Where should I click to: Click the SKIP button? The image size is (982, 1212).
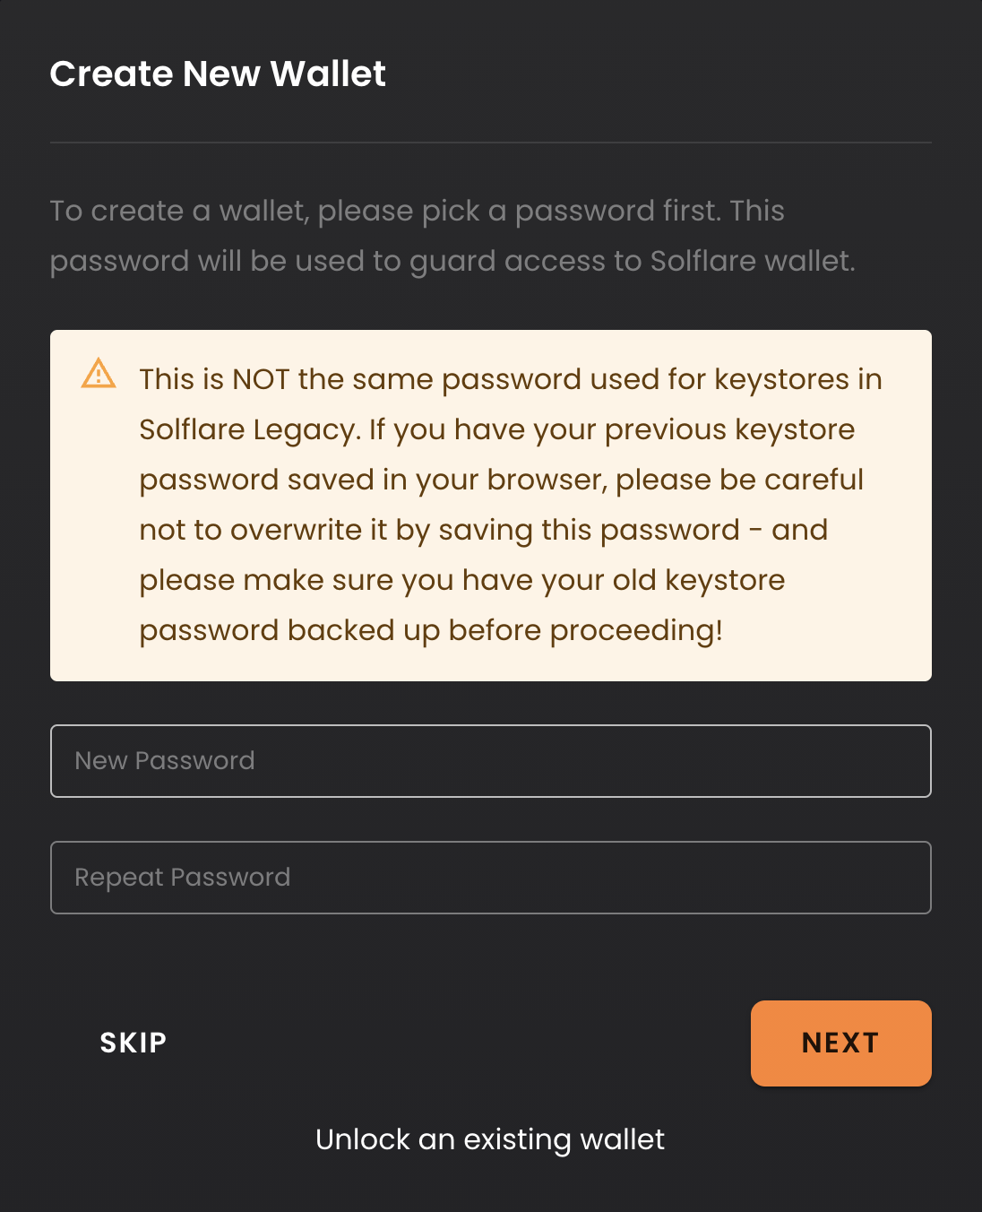tap(134, 1043)
